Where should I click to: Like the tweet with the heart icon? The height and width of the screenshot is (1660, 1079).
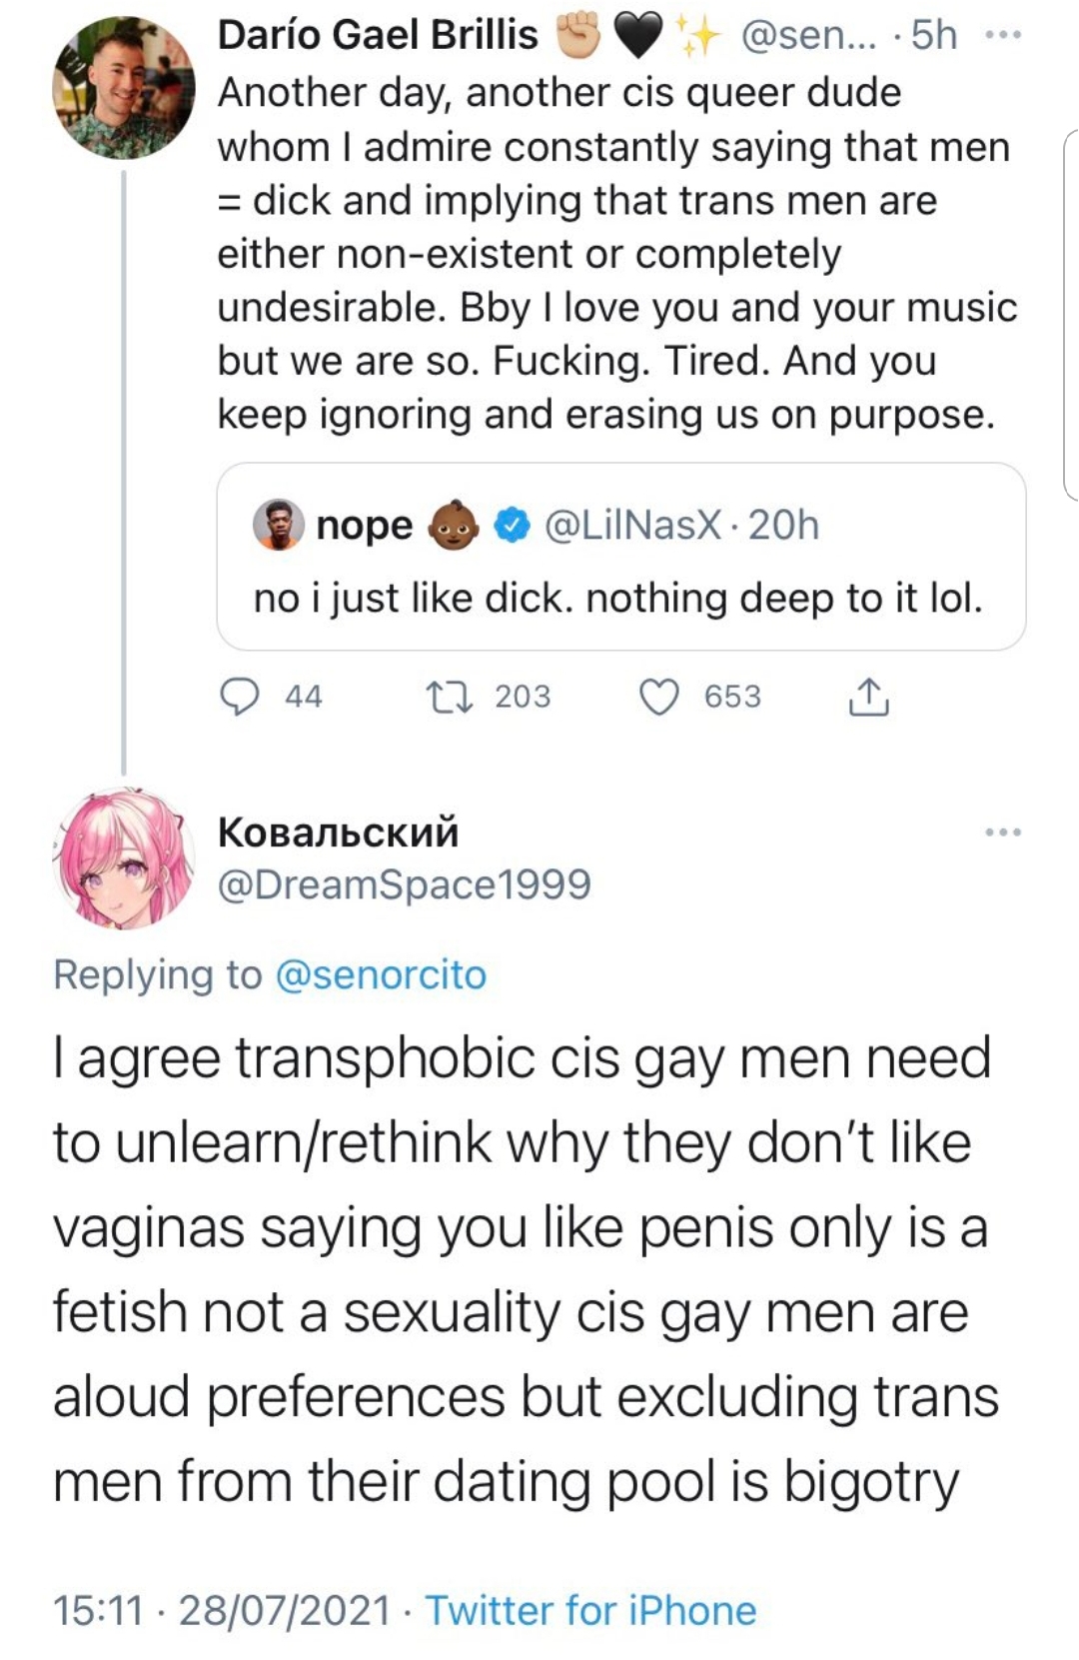coord(659,697)
